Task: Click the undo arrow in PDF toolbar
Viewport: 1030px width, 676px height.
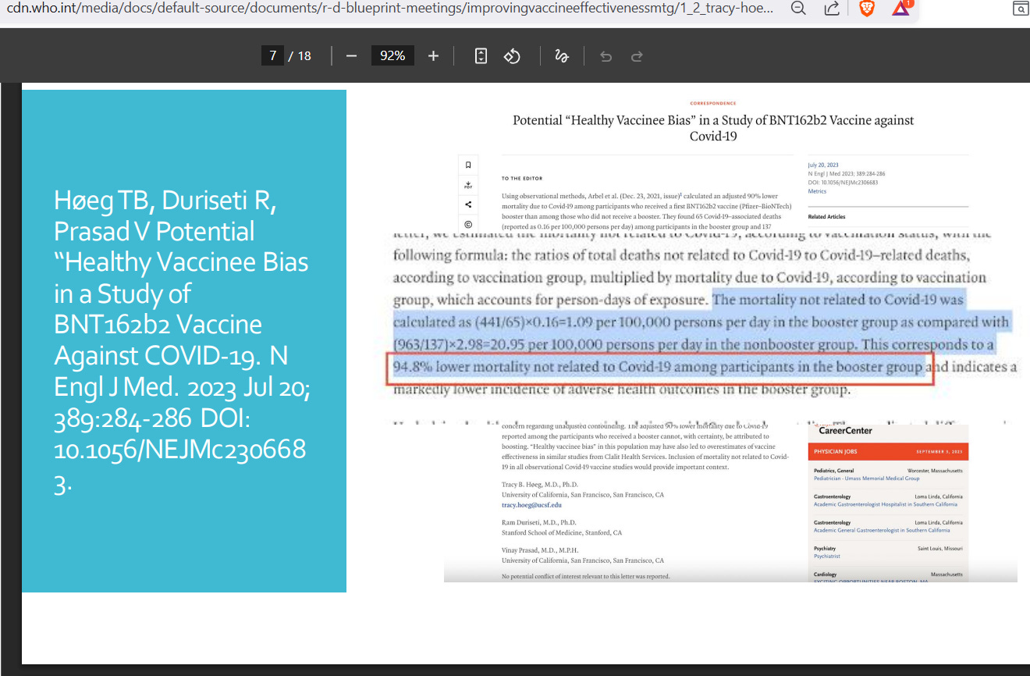Action: point(606,56)
